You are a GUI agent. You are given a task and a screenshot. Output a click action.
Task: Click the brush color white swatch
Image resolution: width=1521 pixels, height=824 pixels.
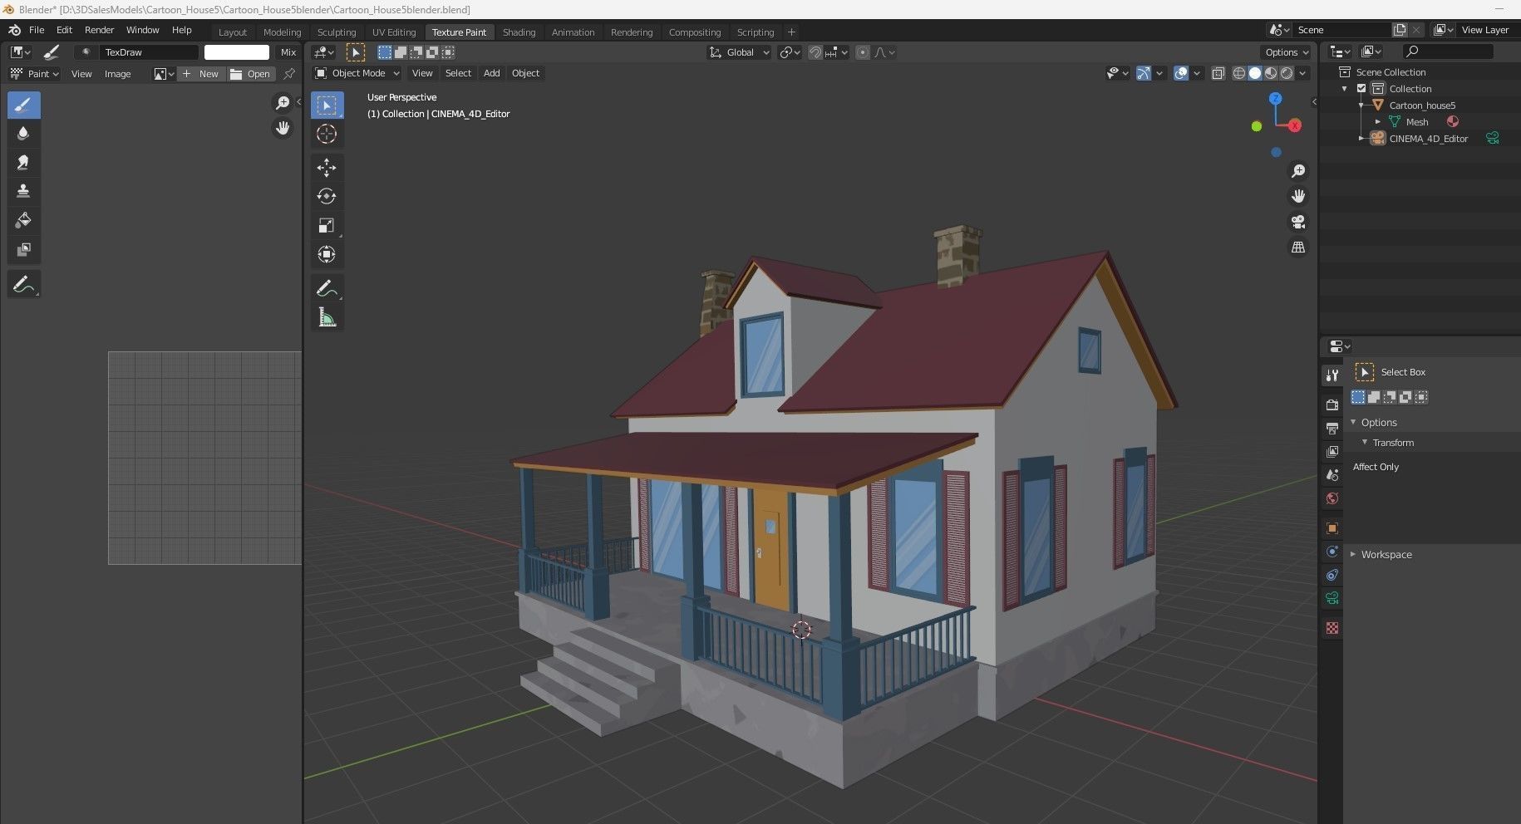tap(237, 52)
